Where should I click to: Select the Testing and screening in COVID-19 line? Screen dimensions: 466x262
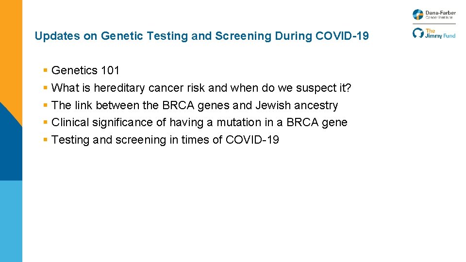click(x=165, y=140)
